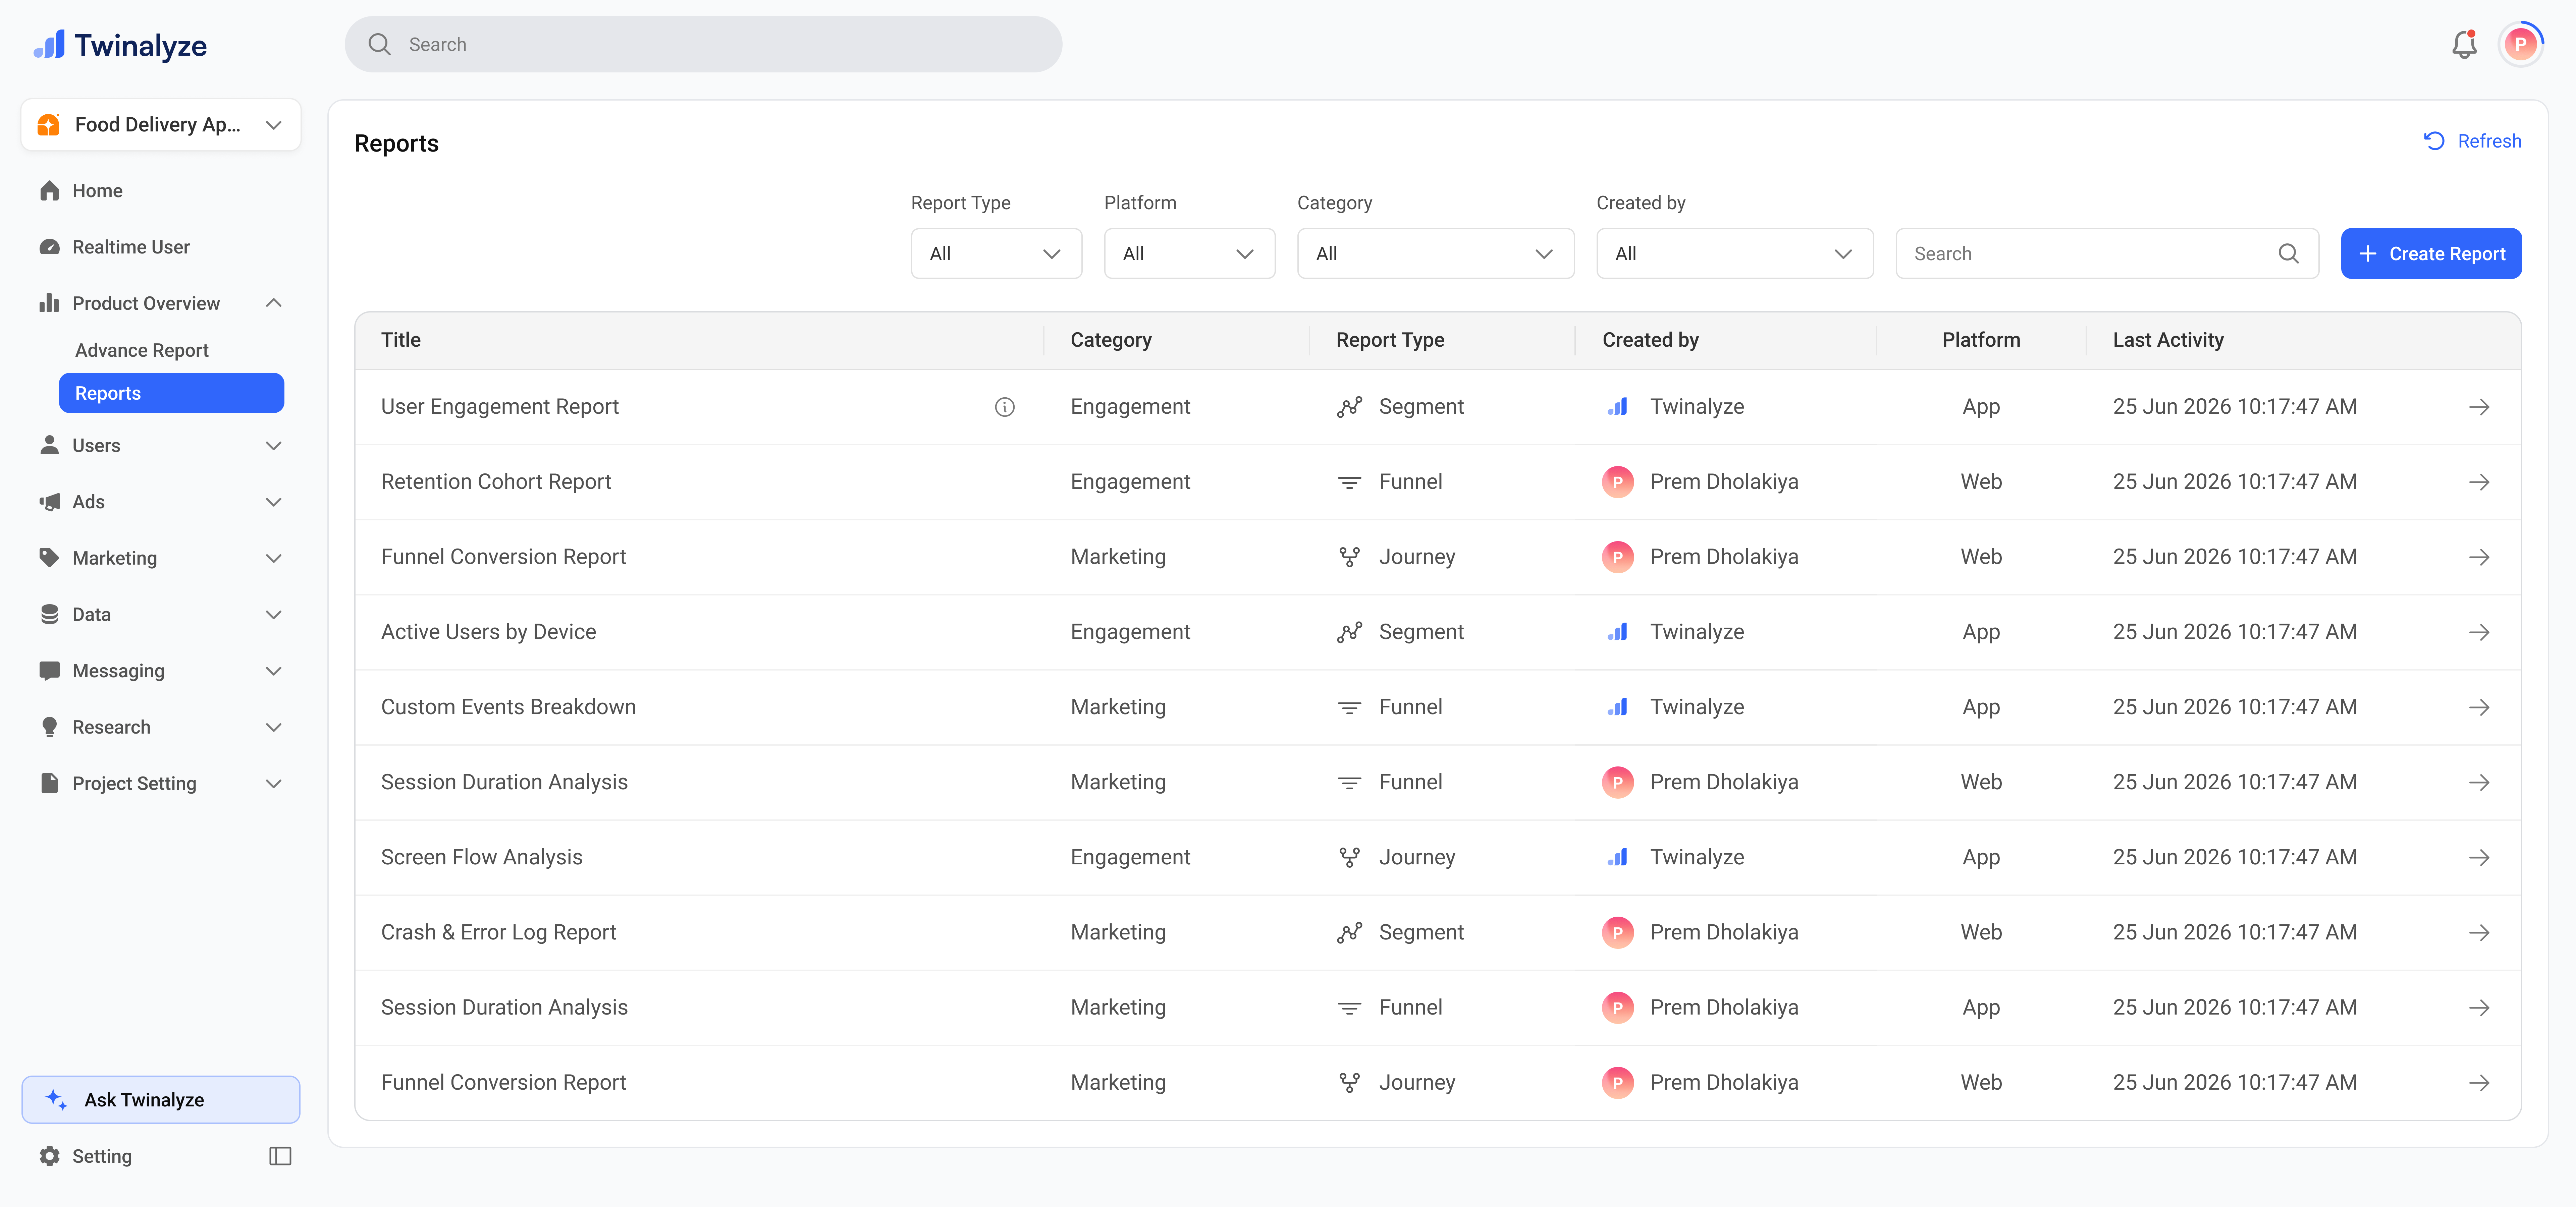
Task: Open the Setting link in sidebar
Action: (102, 1156)
